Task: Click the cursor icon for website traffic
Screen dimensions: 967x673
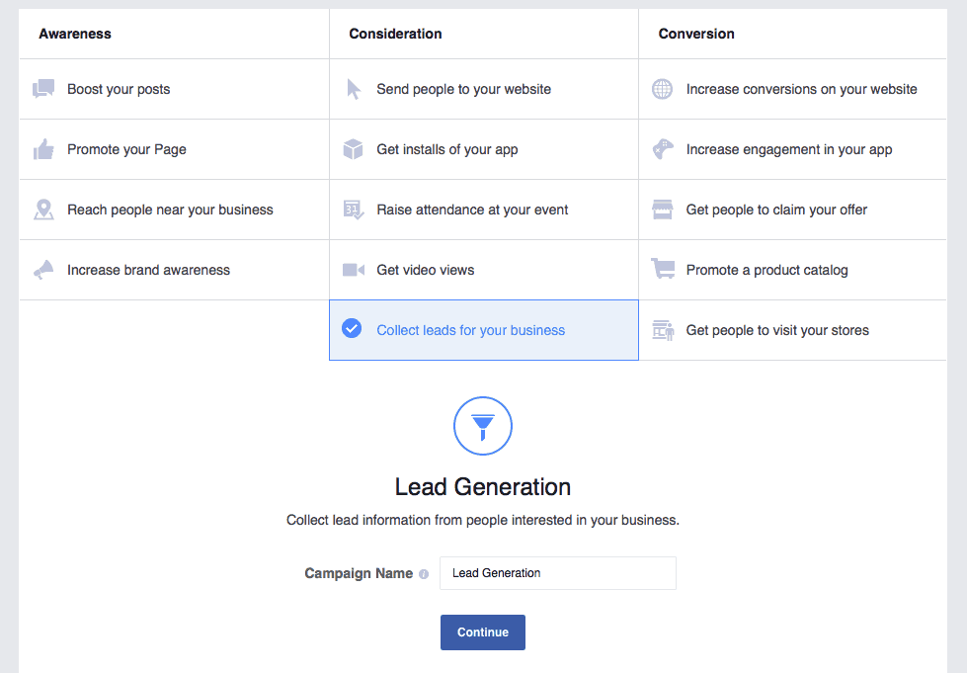Action: tap(354, 89)
